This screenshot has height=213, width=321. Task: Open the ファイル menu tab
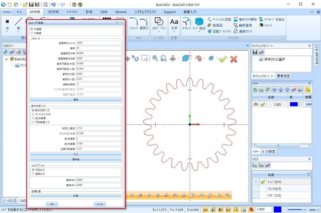tap(7, 12)
